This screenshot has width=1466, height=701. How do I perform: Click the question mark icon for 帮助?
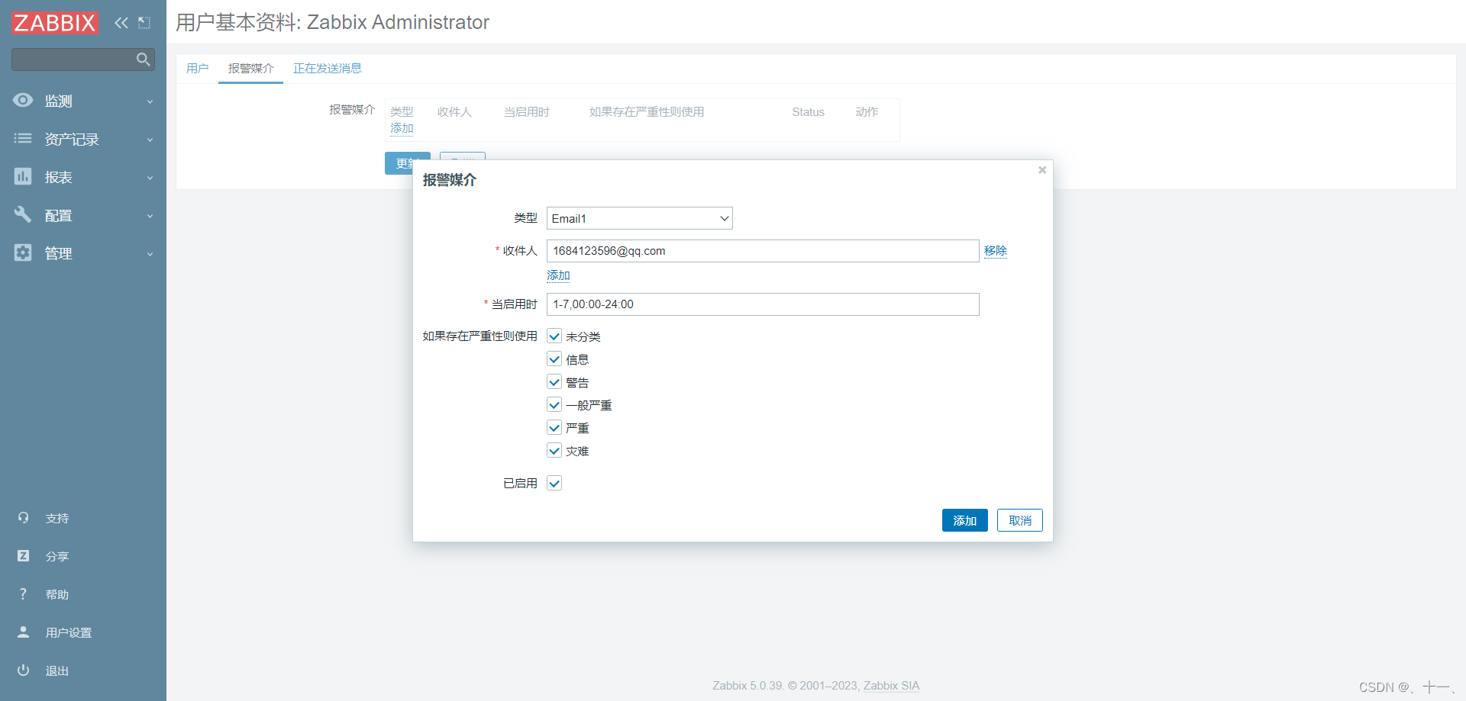23,594
